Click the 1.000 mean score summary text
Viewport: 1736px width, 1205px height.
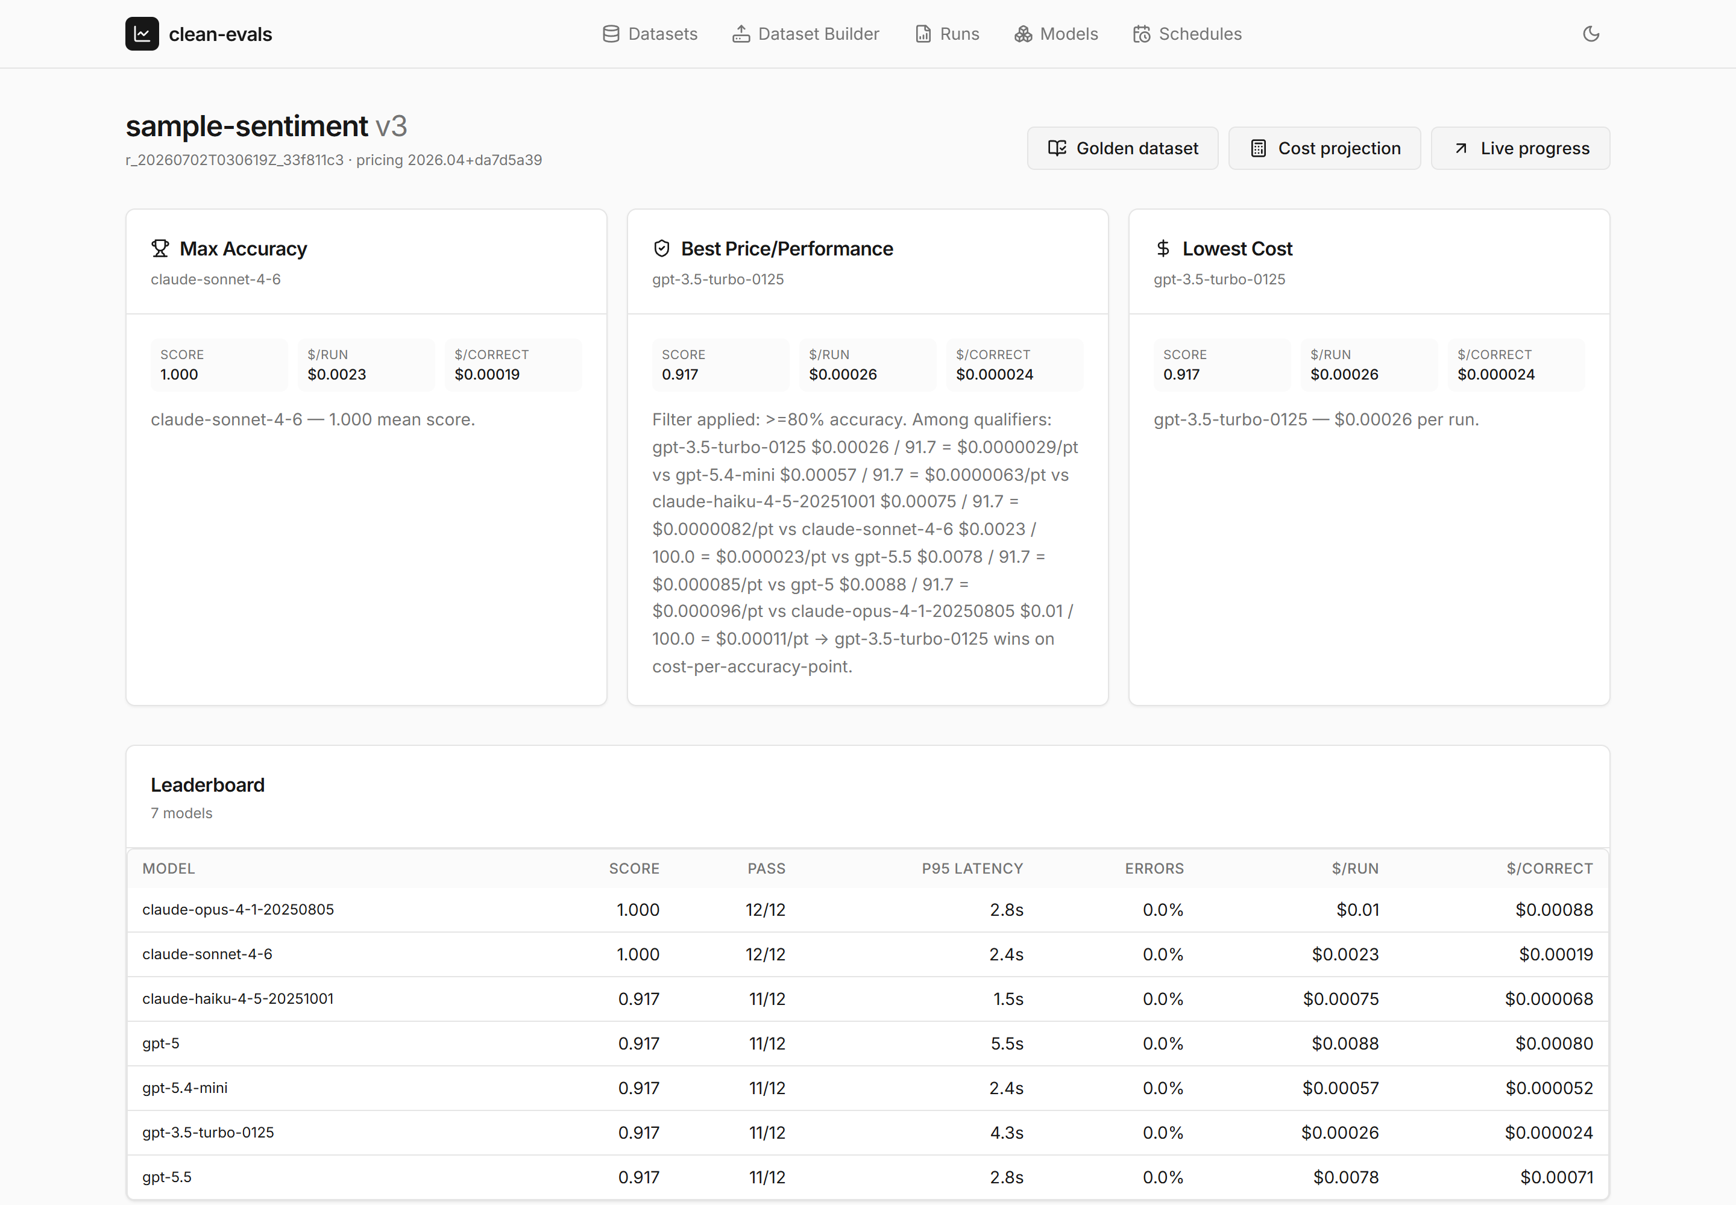(x=313, y=419)
